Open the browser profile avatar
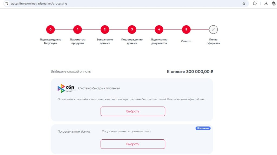 tap(274, 3)
